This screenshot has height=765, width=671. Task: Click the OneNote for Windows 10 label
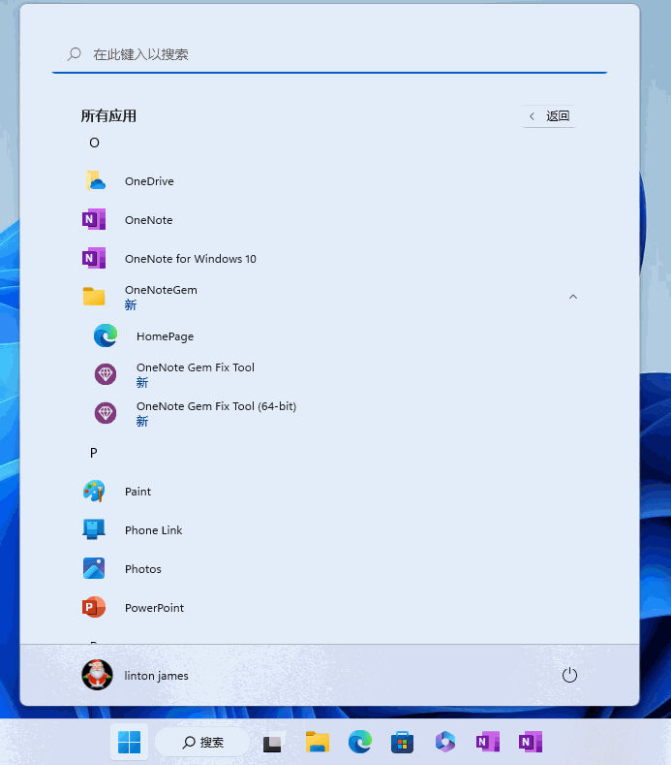[x=191, y=259]
